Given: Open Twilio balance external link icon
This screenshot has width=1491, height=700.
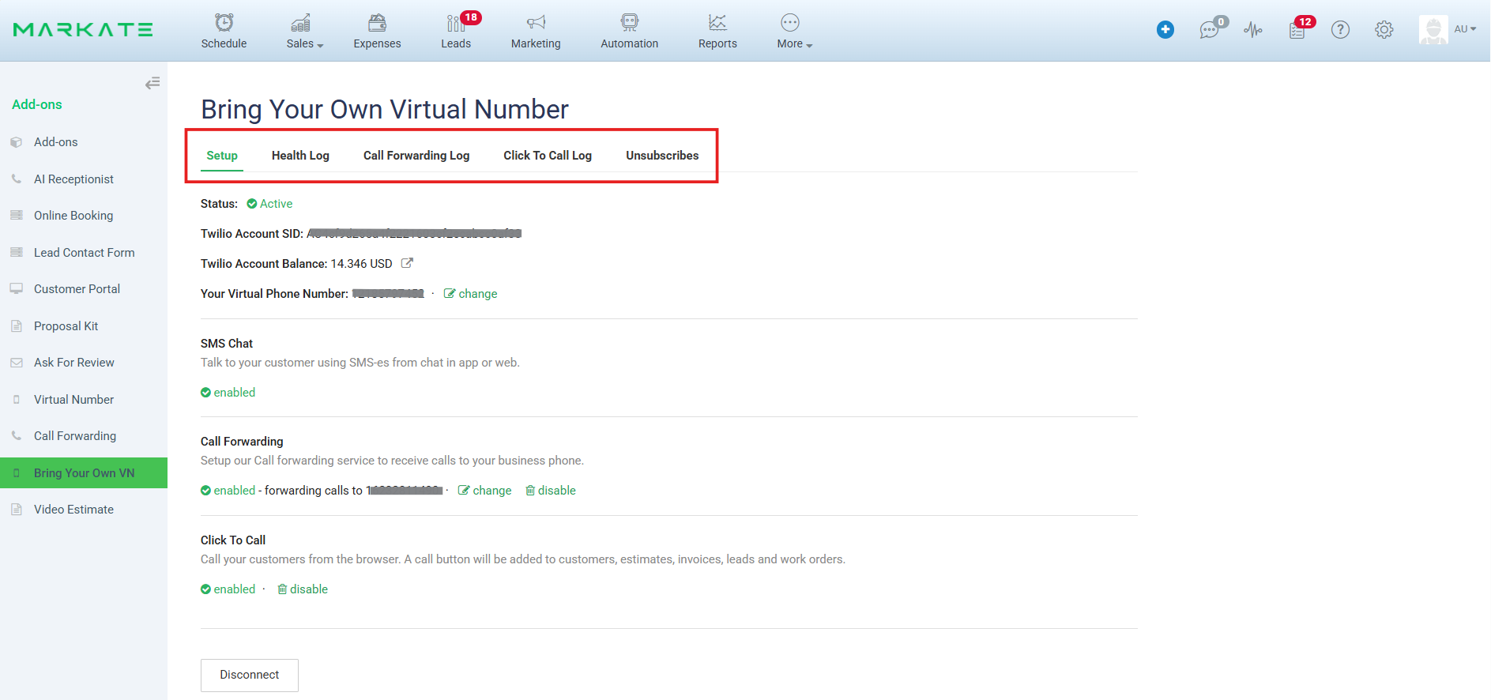Looking at the screenshot, I should point(407,263).
